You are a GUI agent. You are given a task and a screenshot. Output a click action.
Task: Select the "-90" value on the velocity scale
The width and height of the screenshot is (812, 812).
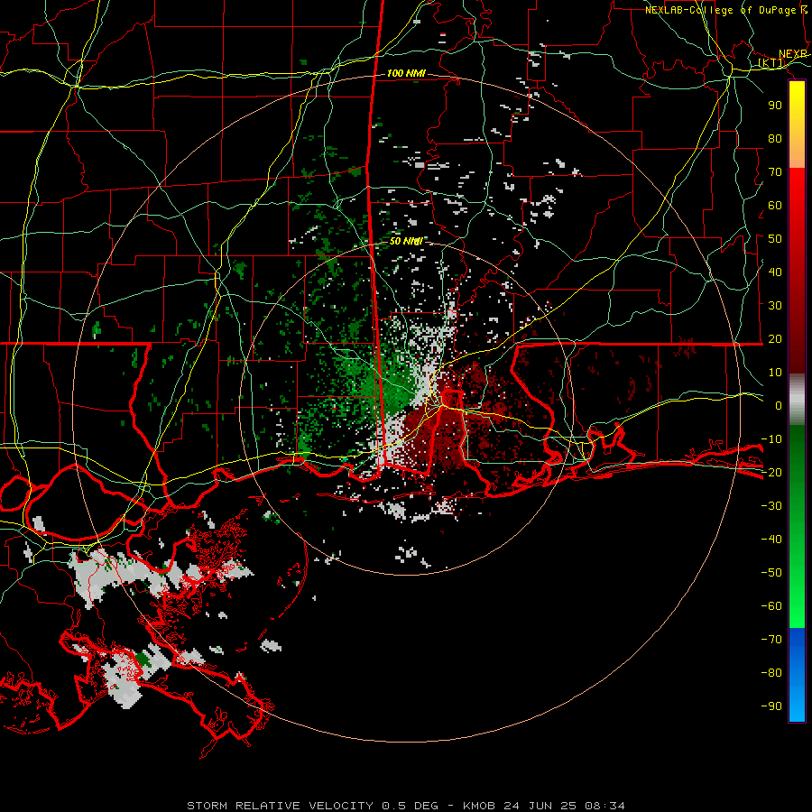[x=771, y=706]
